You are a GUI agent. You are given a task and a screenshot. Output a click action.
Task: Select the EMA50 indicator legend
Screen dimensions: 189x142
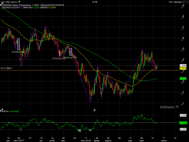[x=48, y=8]
